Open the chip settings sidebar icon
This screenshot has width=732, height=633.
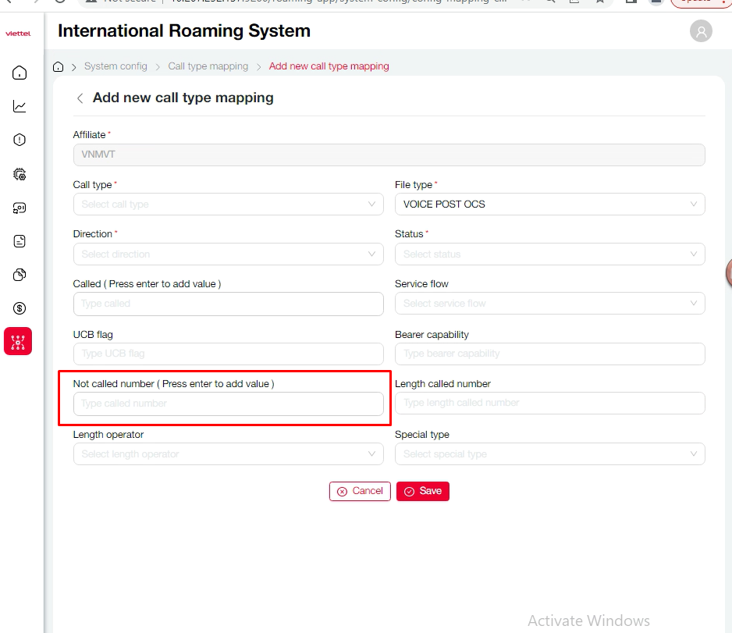[20, 174]
